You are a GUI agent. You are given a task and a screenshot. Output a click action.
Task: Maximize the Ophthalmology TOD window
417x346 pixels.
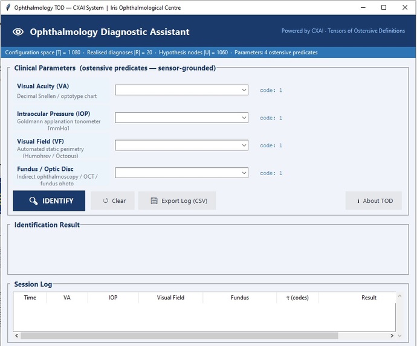[384, 7]
